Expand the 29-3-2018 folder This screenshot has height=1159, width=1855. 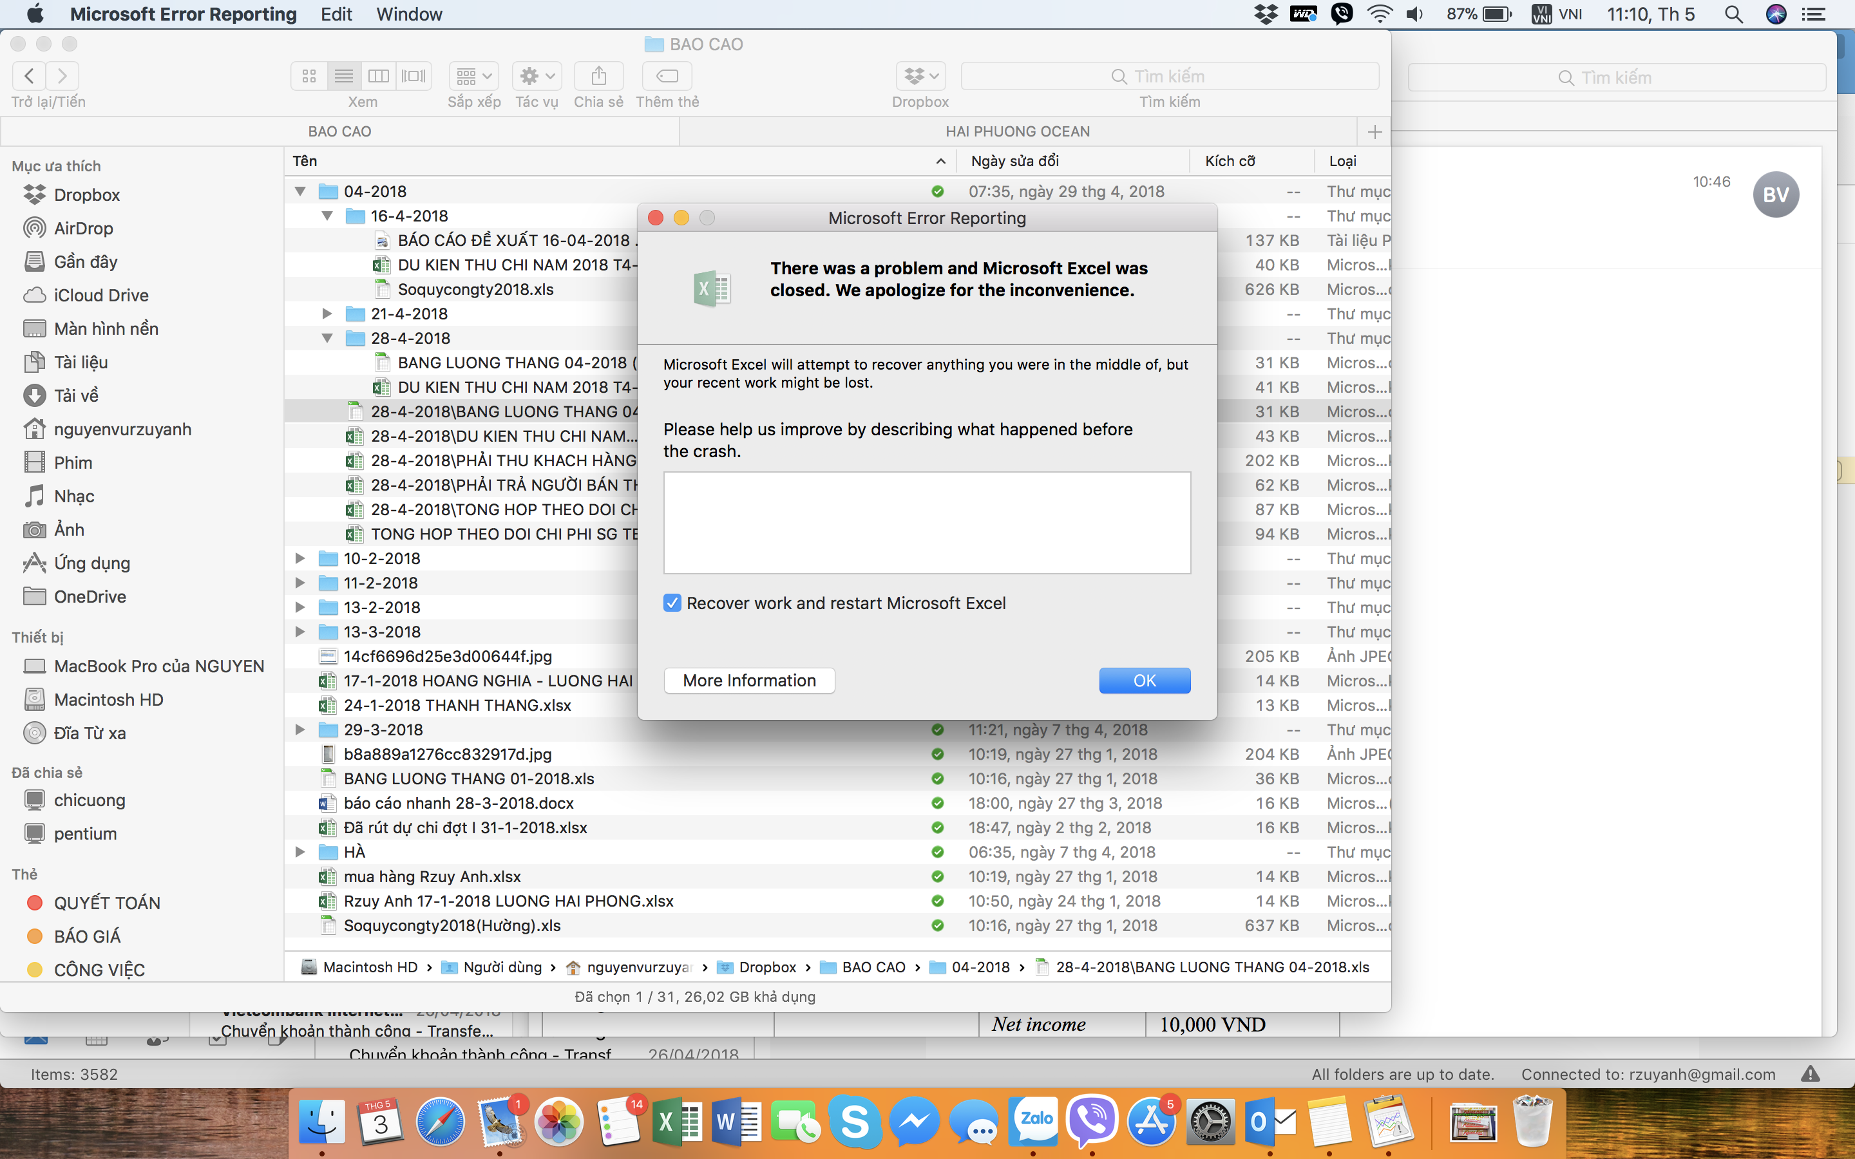point(301,730)
